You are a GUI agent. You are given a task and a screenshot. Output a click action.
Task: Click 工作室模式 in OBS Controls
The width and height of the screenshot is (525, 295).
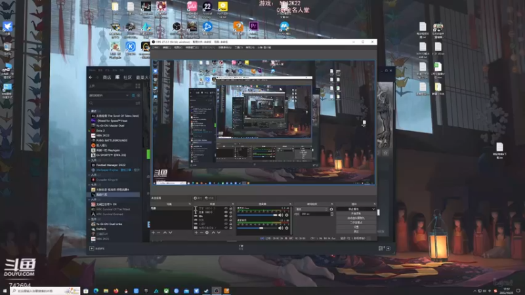coord(356,222)
